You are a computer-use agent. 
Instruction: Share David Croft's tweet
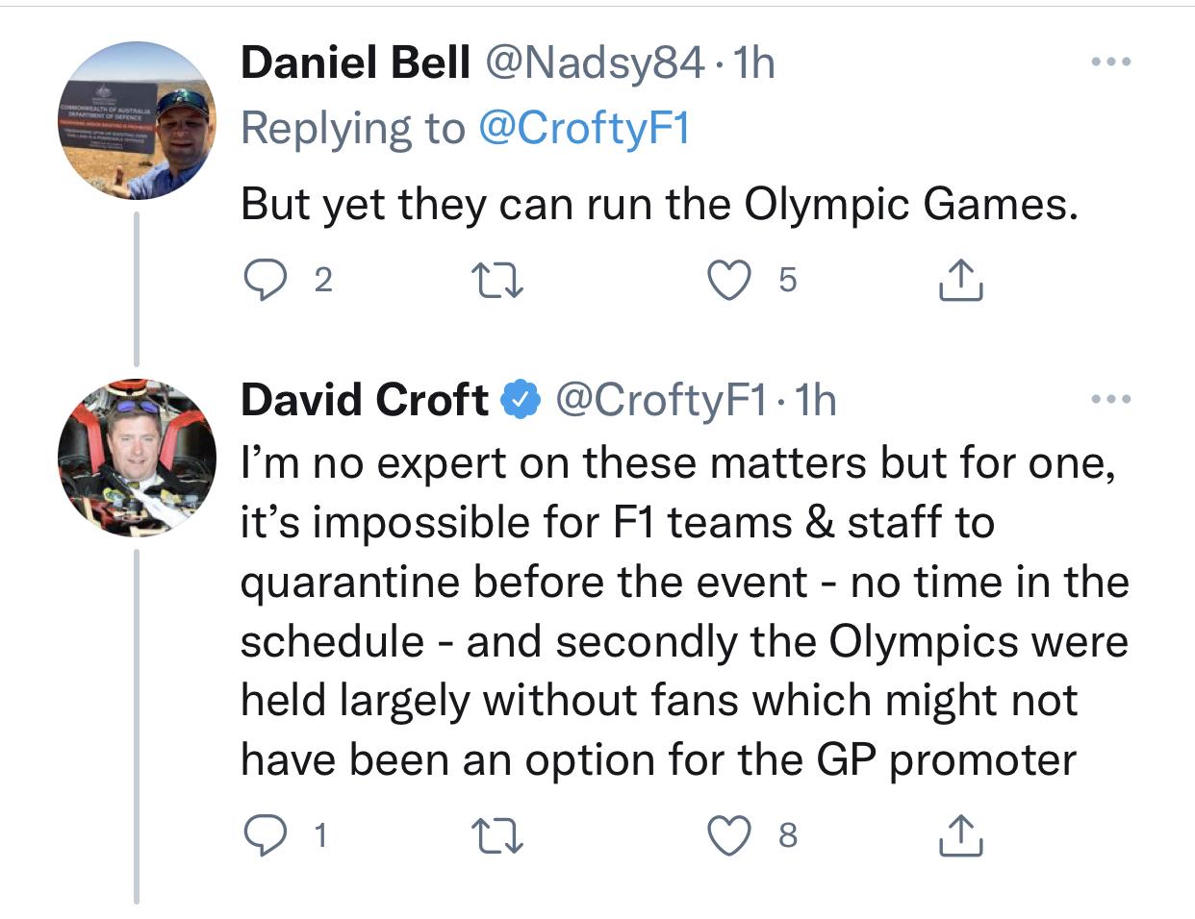point(959,835)
